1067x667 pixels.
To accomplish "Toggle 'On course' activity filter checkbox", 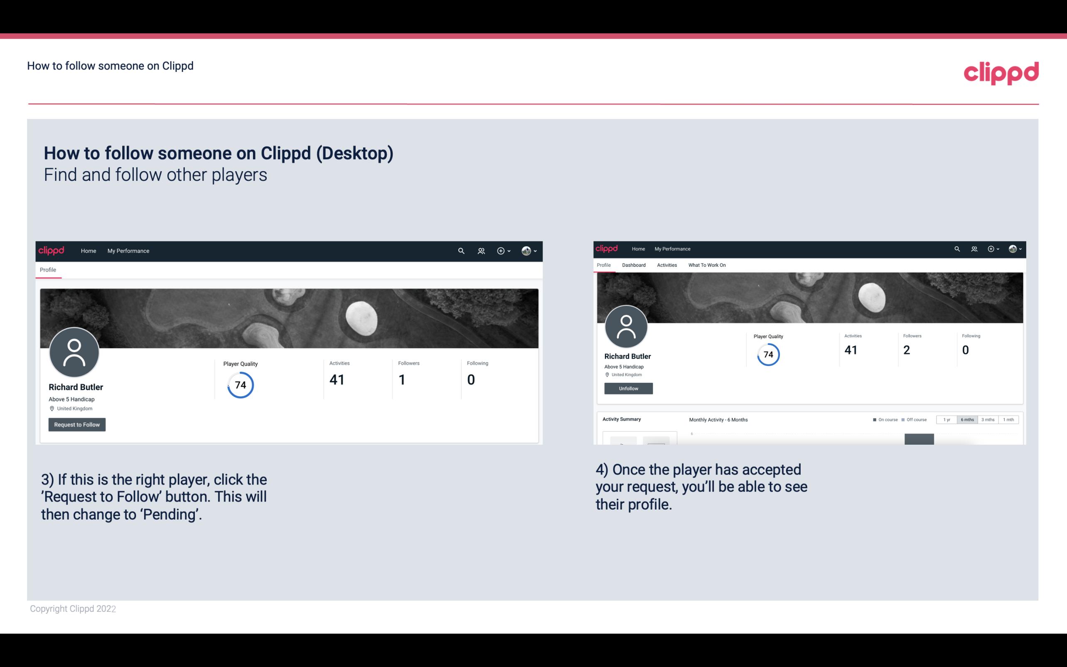I will 873,419.
